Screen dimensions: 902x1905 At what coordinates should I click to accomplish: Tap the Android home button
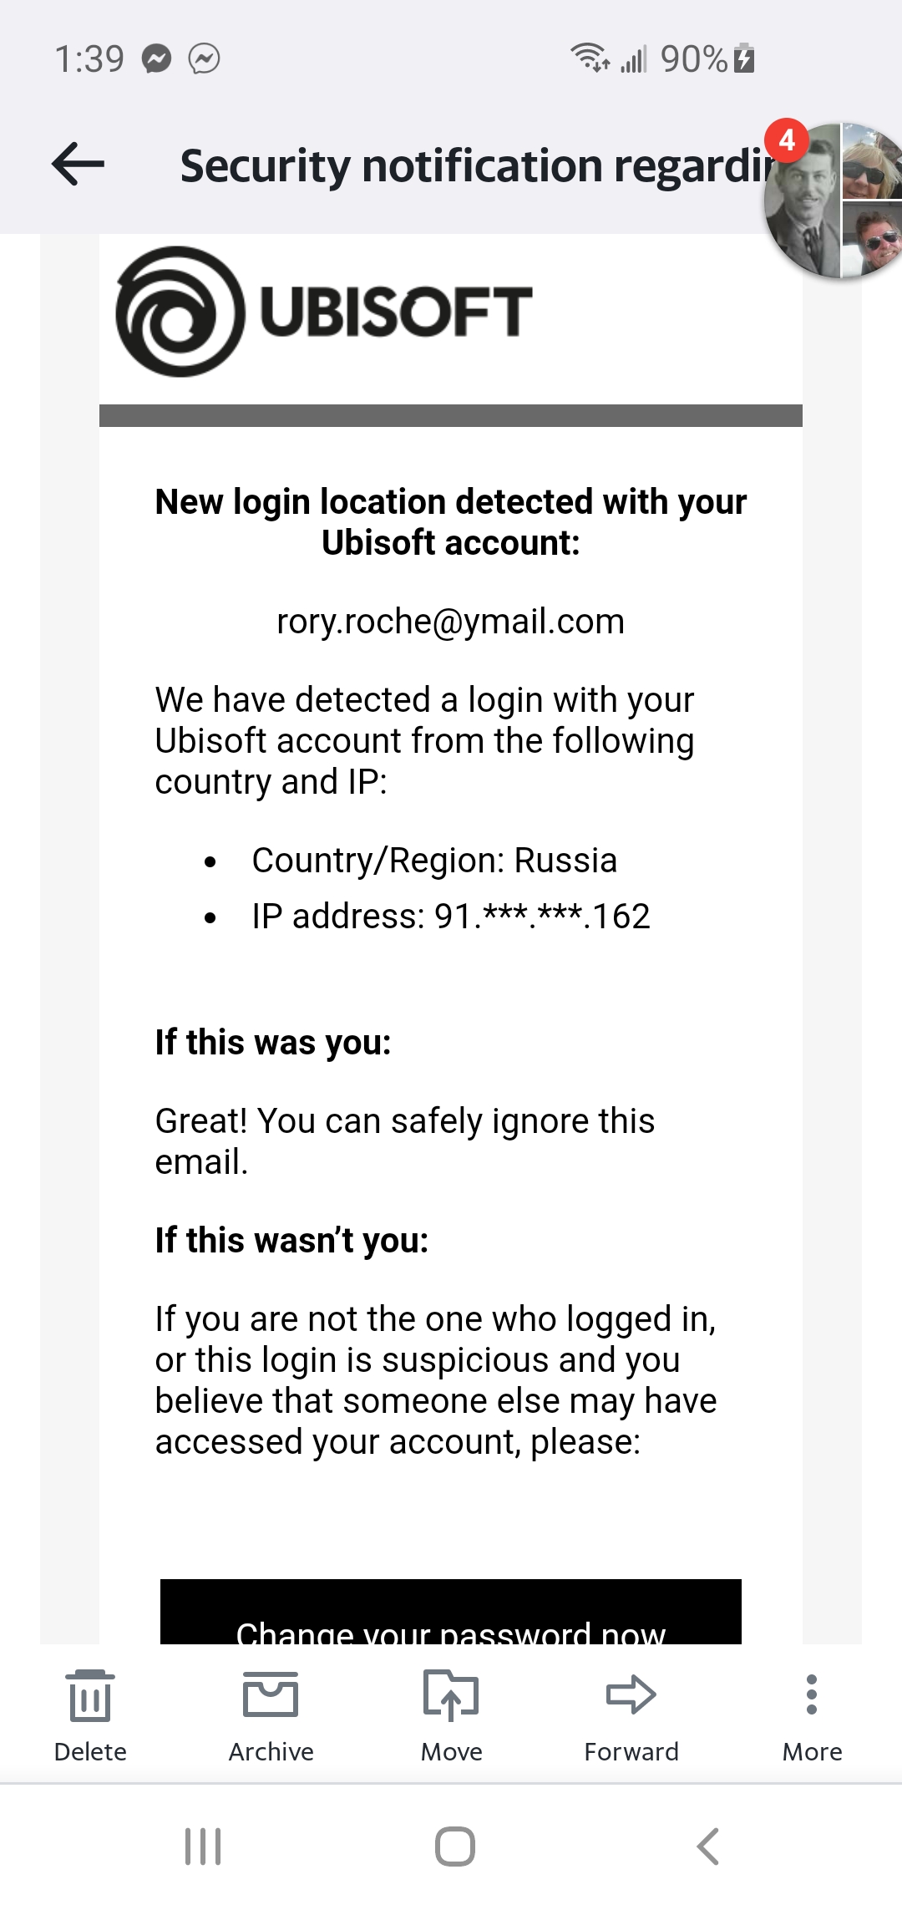pyautogui.click(x=455, y=1847)
